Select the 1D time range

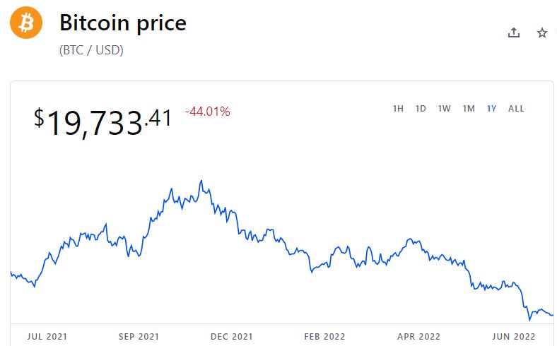(421, 109)
